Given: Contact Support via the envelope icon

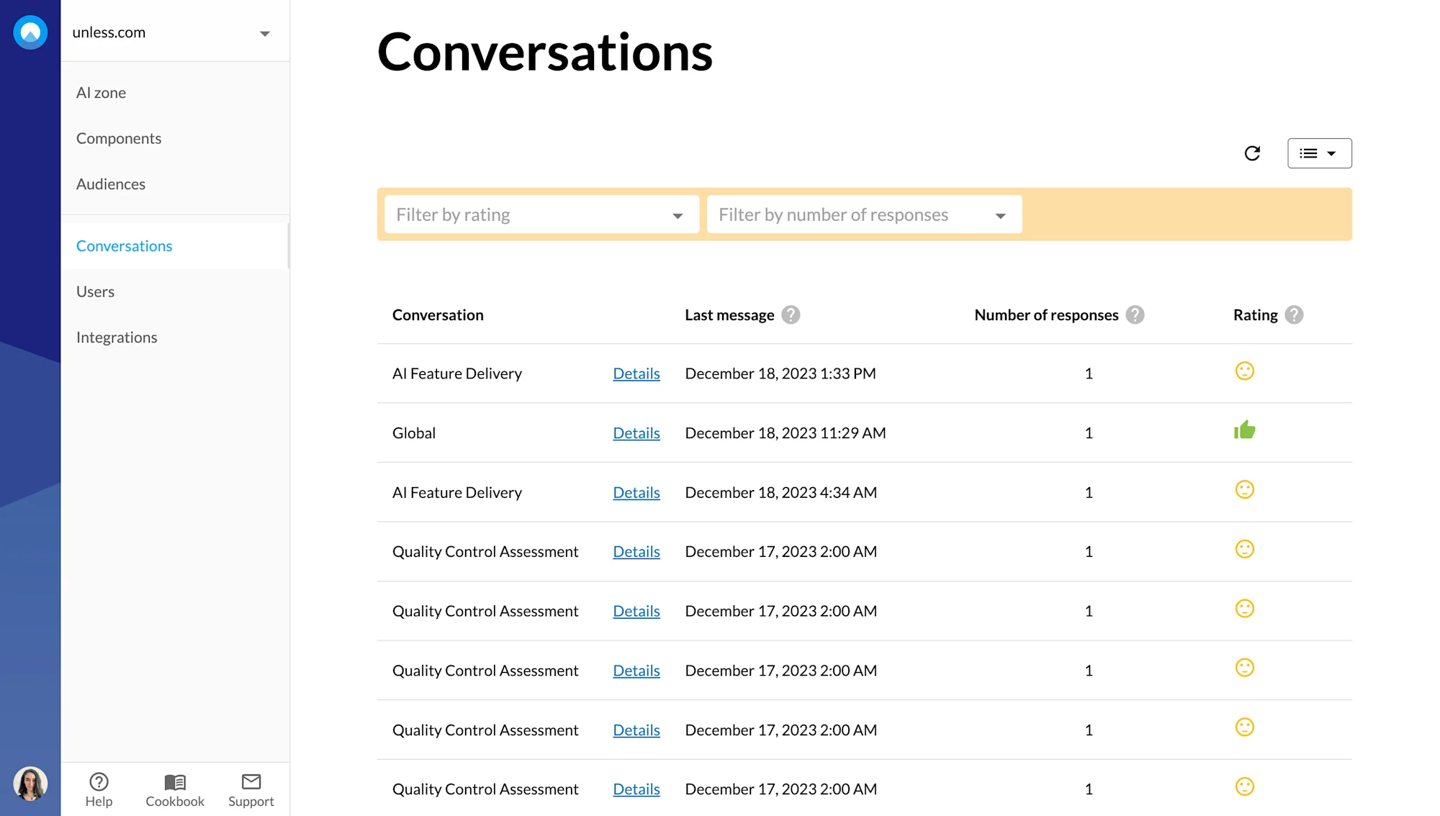Looking at the screenshot, I should click(x=250, y=781).
